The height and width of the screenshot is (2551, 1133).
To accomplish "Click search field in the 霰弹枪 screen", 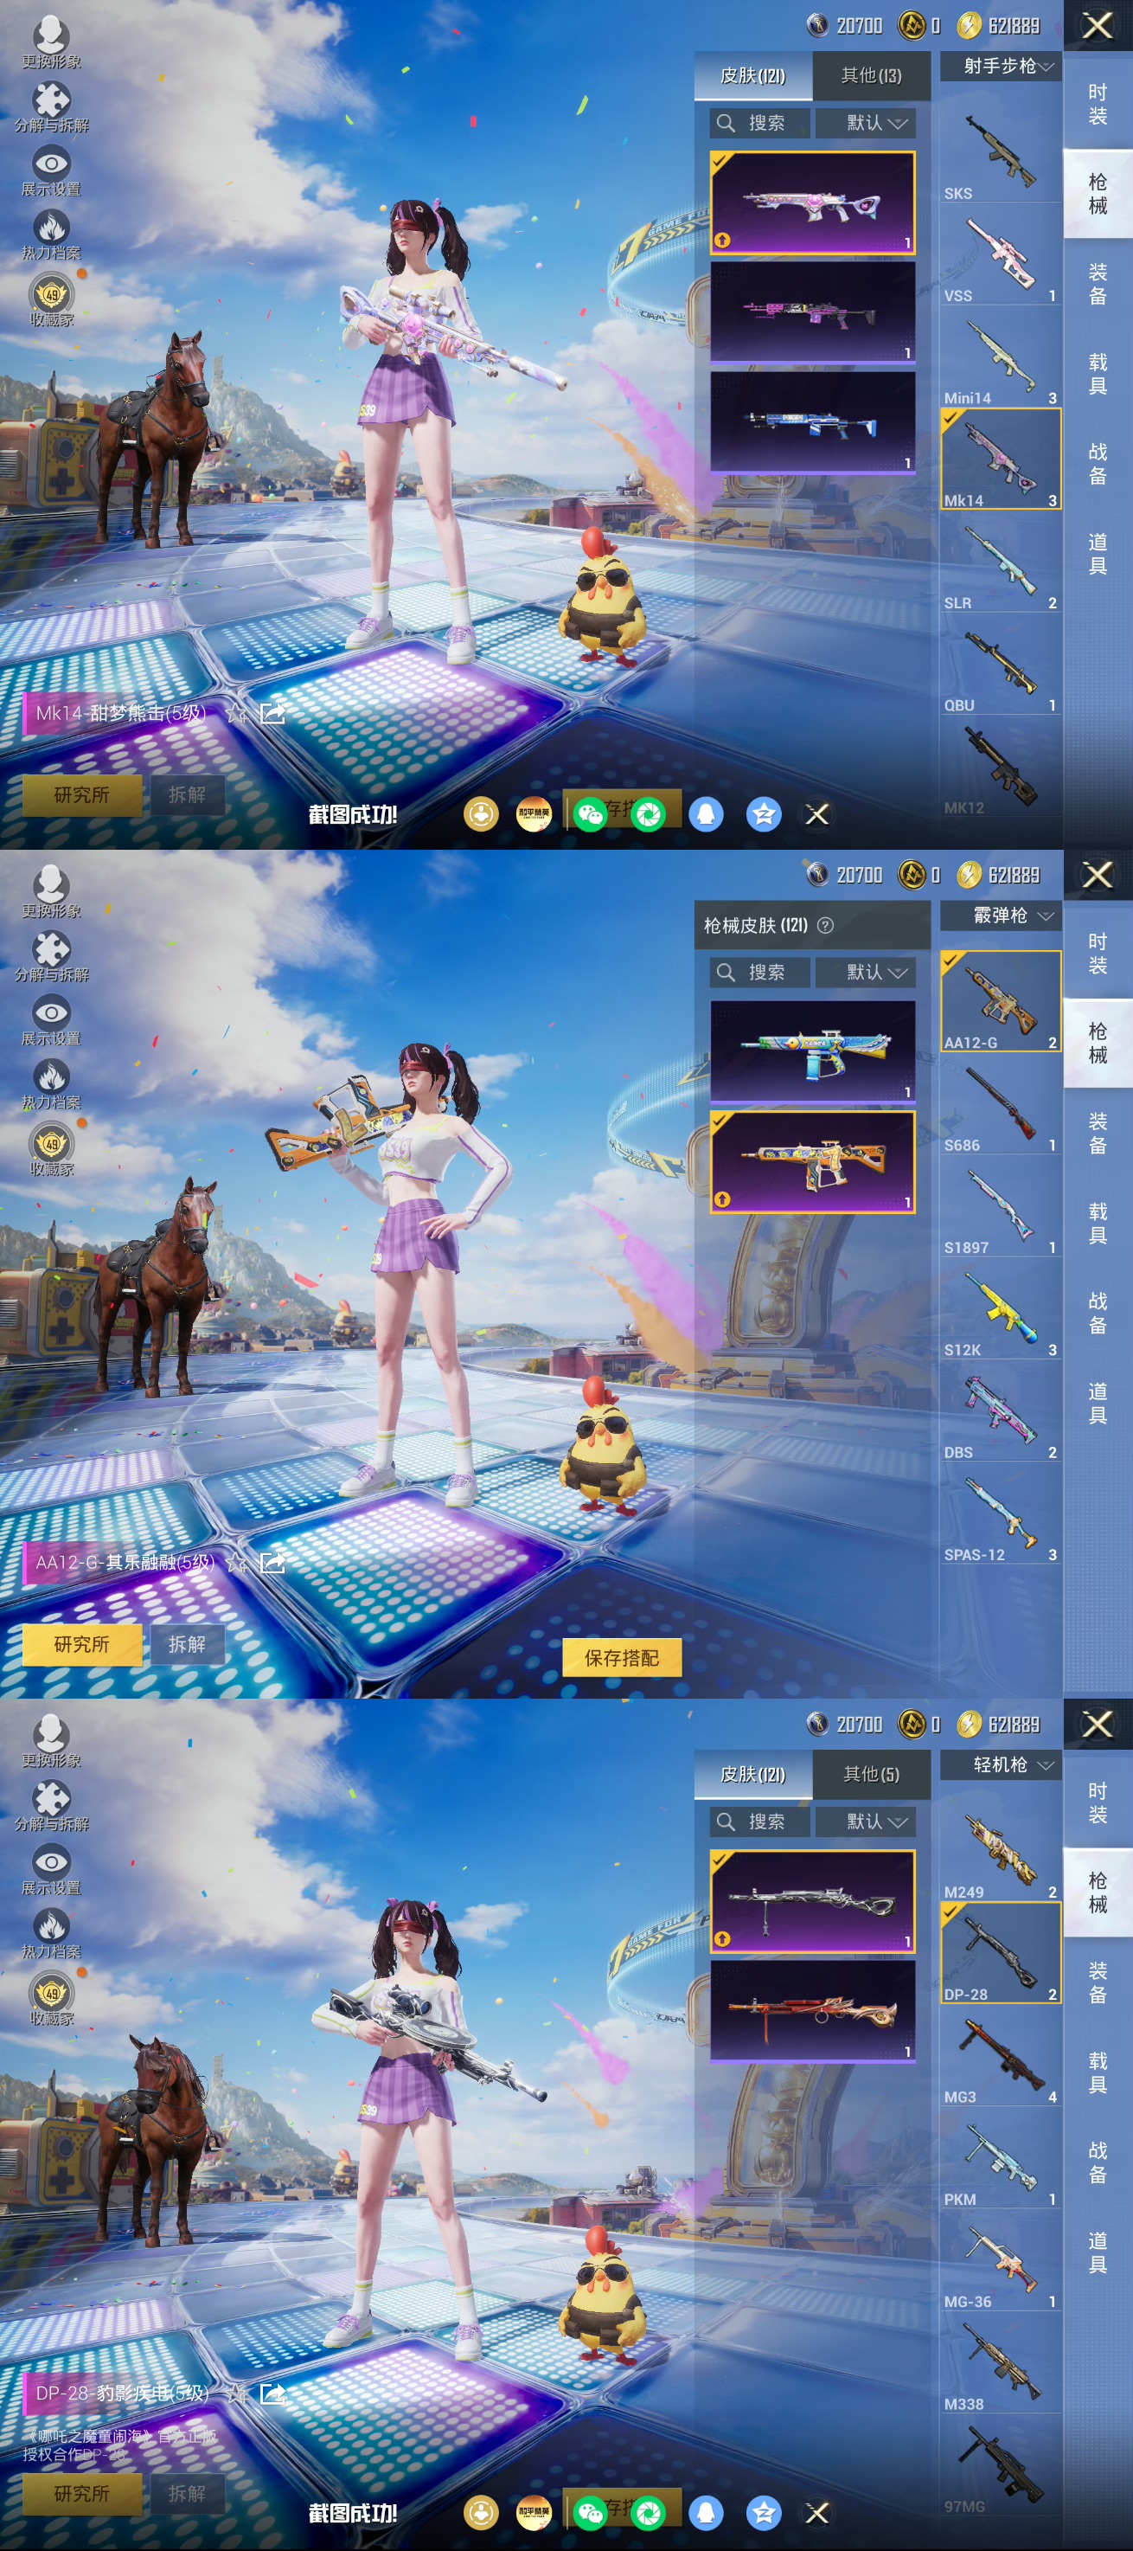I will pyautogui.click(x=760, y=973).
